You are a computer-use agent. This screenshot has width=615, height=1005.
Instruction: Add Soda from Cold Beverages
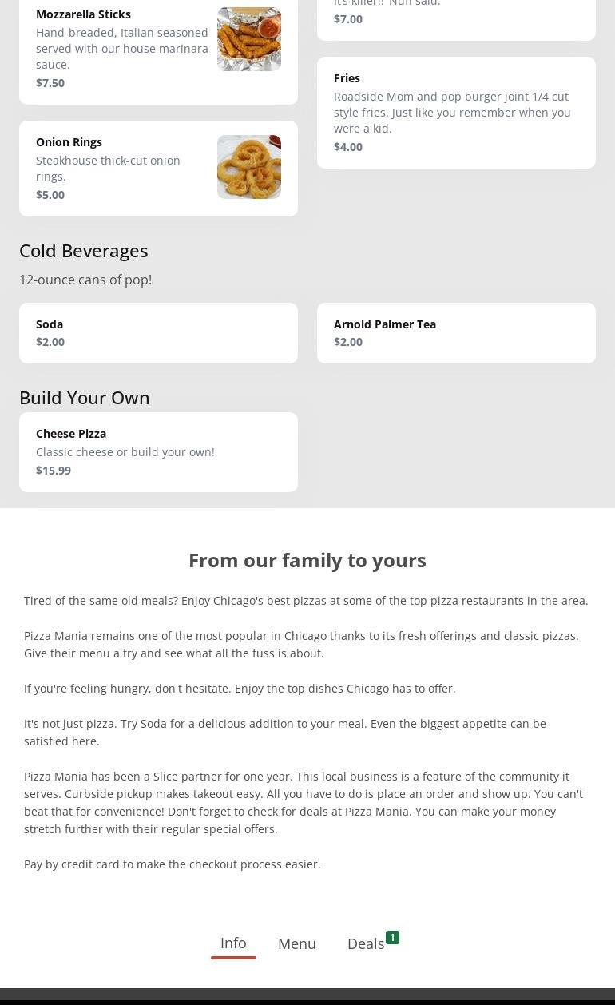tap(158, 332)
